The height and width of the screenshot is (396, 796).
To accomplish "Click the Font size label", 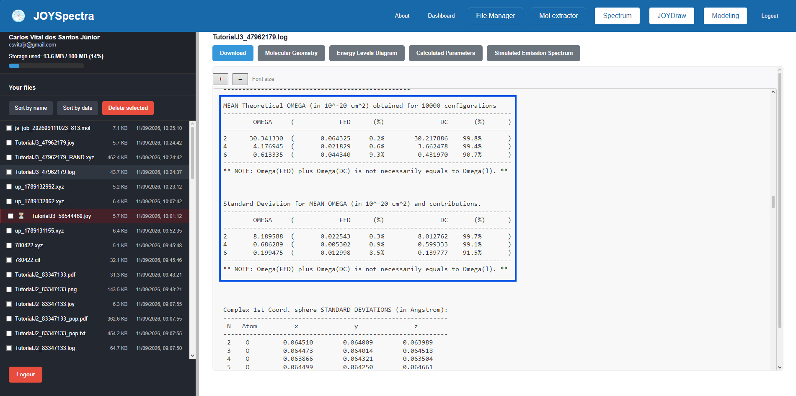I will tap(263, 79).
